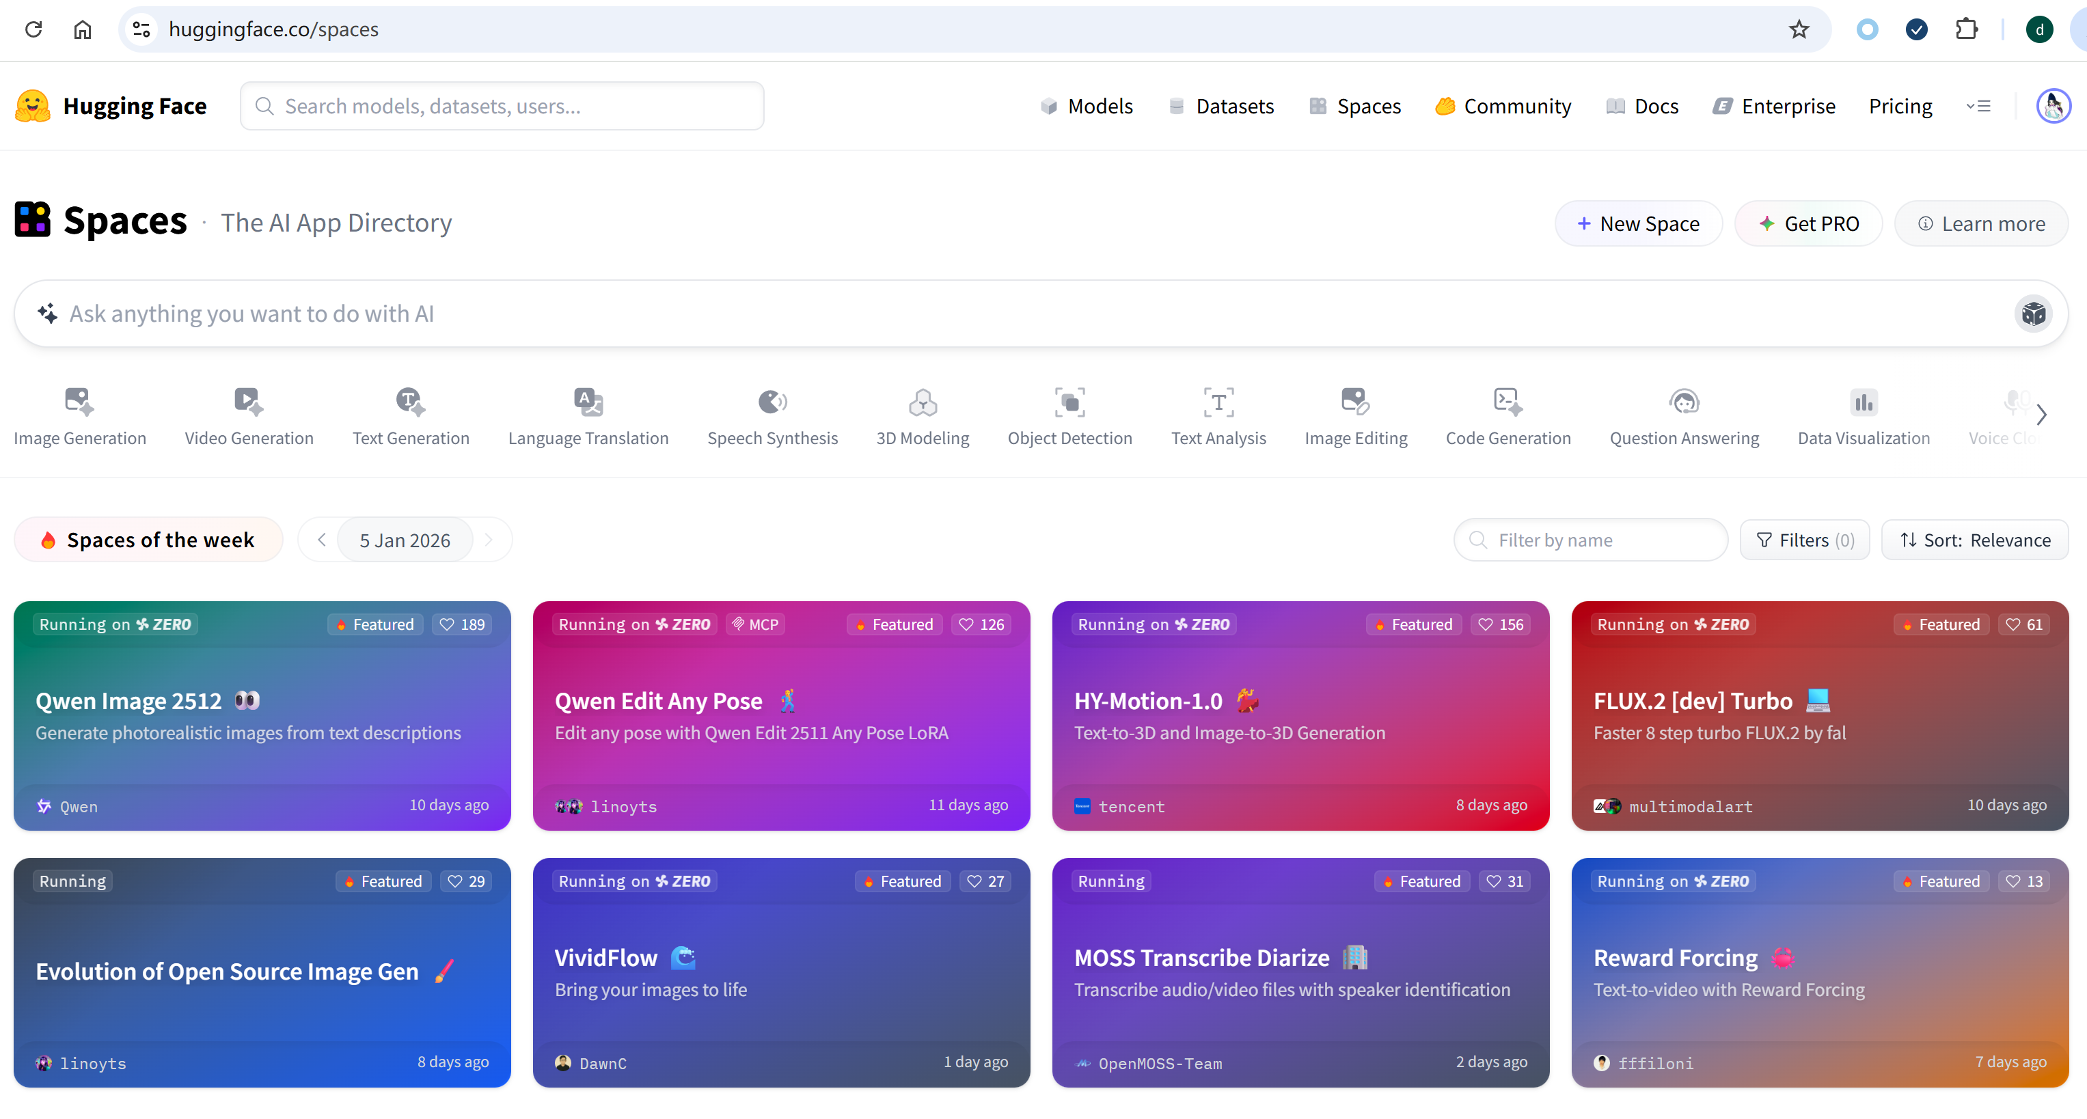2087x1119 pixels.
Task: Open the browser extensions puzzle icon
Action: coord(1965,29)
